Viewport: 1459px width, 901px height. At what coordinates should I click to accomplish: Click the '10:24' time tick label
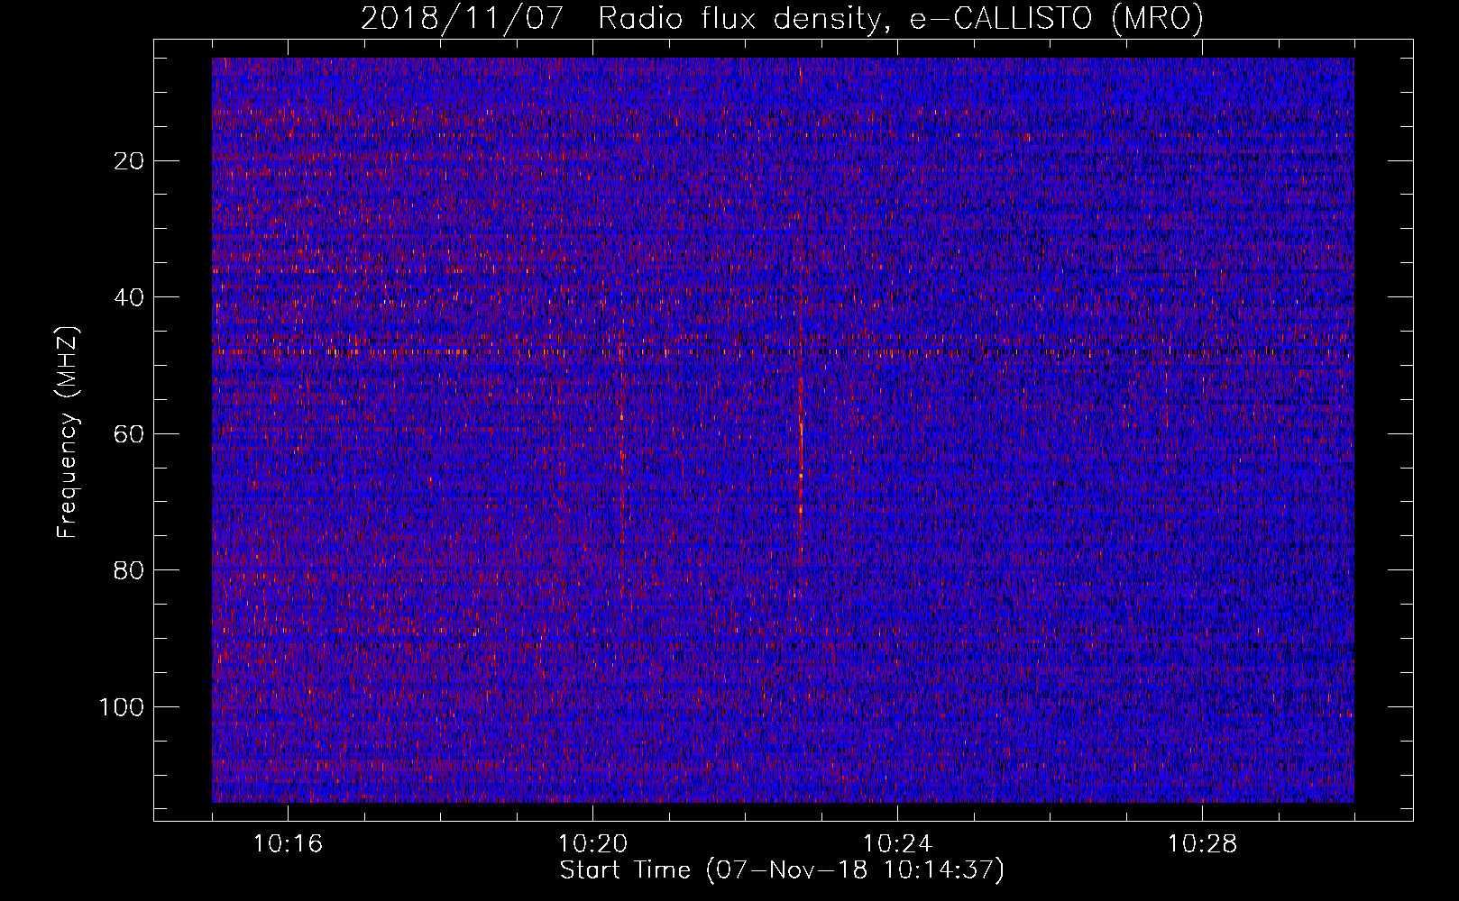[897, 844]
